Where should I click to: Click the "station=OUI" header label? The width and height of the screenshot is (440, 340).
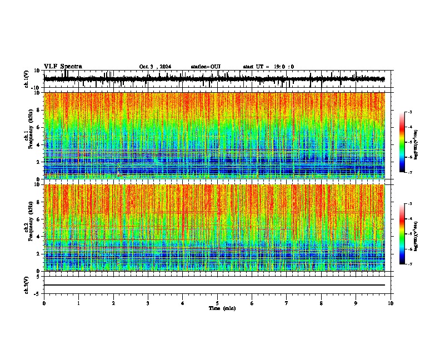(206, 67)
